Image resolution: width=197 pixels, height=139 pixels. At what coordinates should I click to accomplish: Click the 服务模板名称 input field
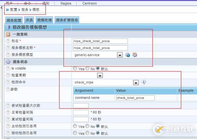pos(100,48)
